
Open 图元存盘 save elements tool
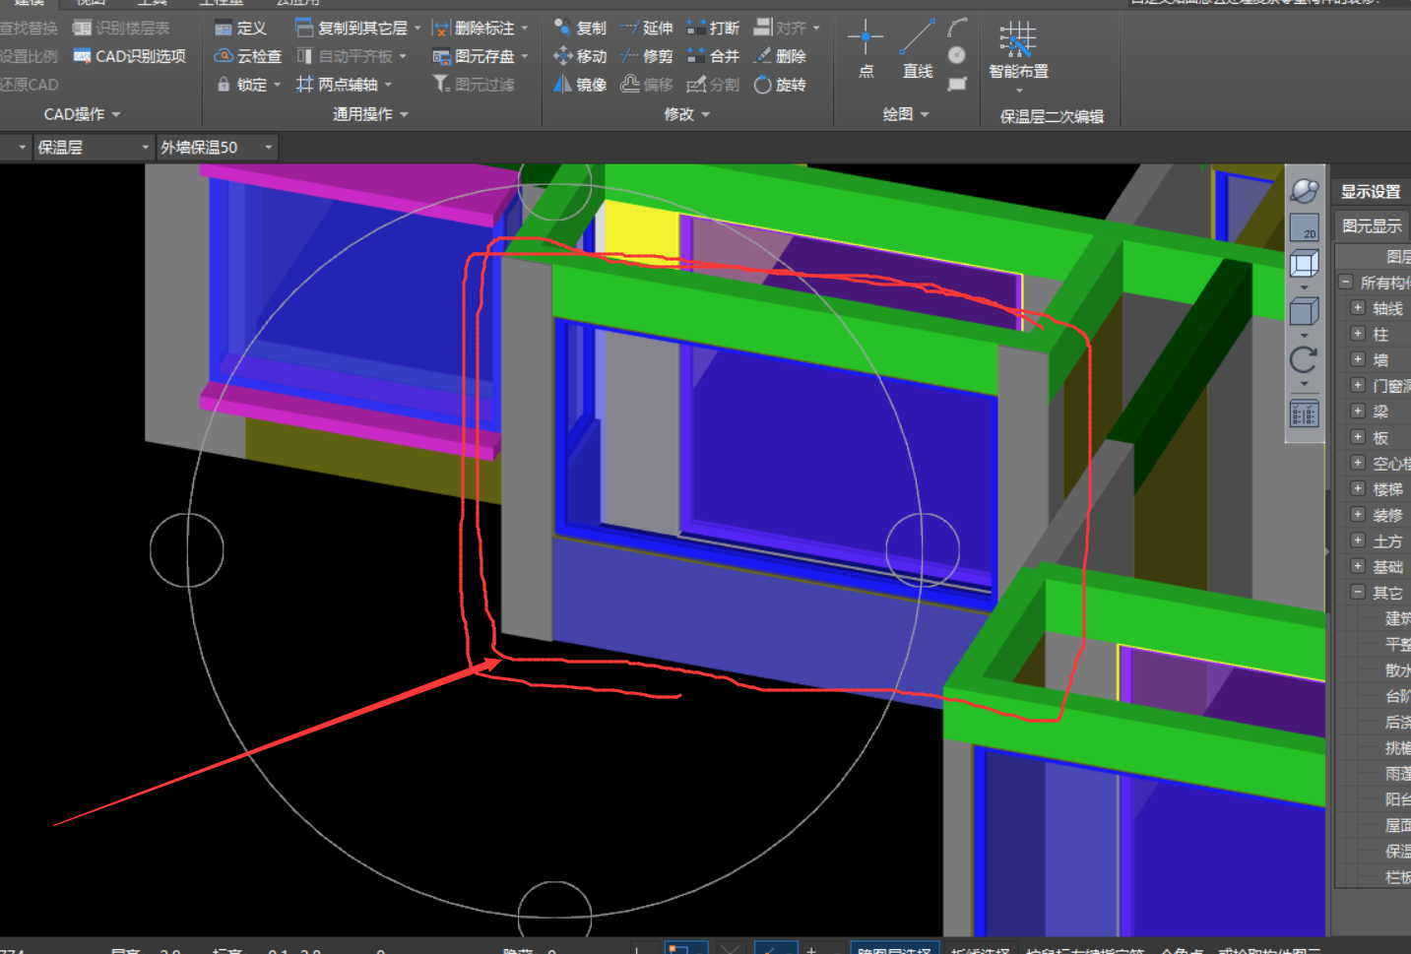(474, 56)
